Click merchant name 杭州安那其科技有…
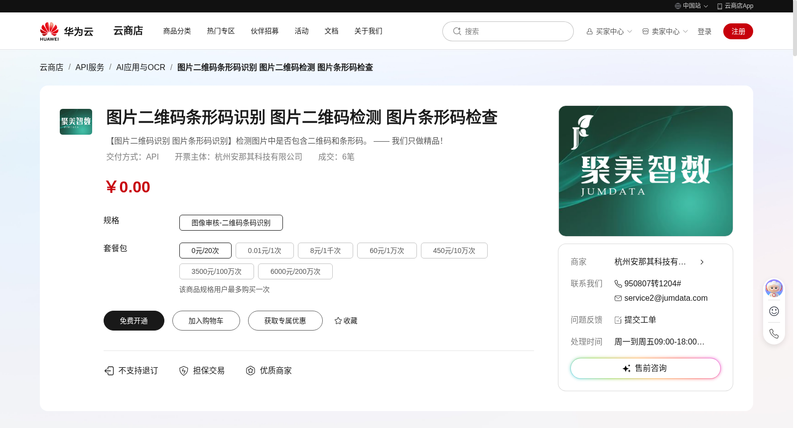The image size is (797, 428). coord(650,262)
